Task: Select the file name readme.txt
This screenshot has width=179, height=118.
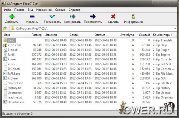Action: click(15, 97)
